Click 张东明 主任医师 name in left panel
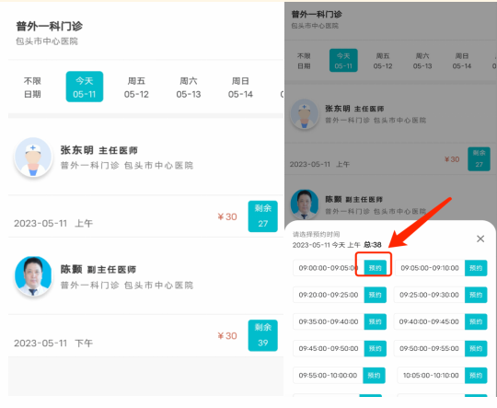Image resolution: width=497 pixels, height=408 pixels. (x=98, y=150)
